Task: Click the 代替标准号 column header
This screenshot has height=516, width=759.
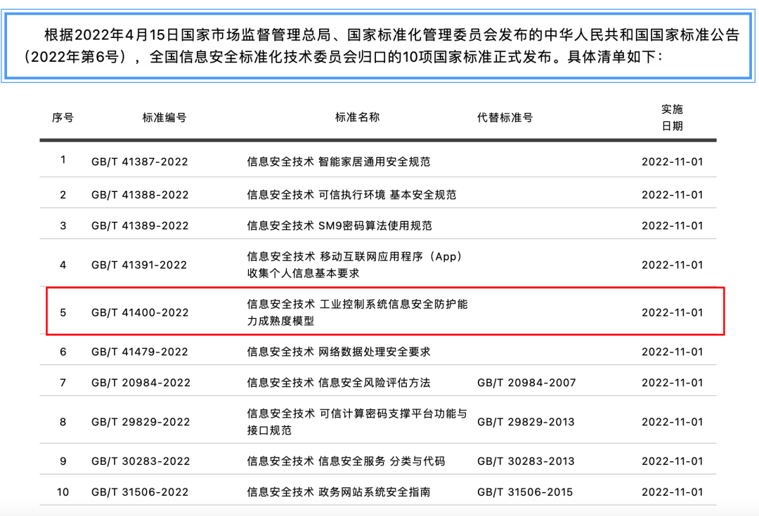Action: click(x=505, y=118)
